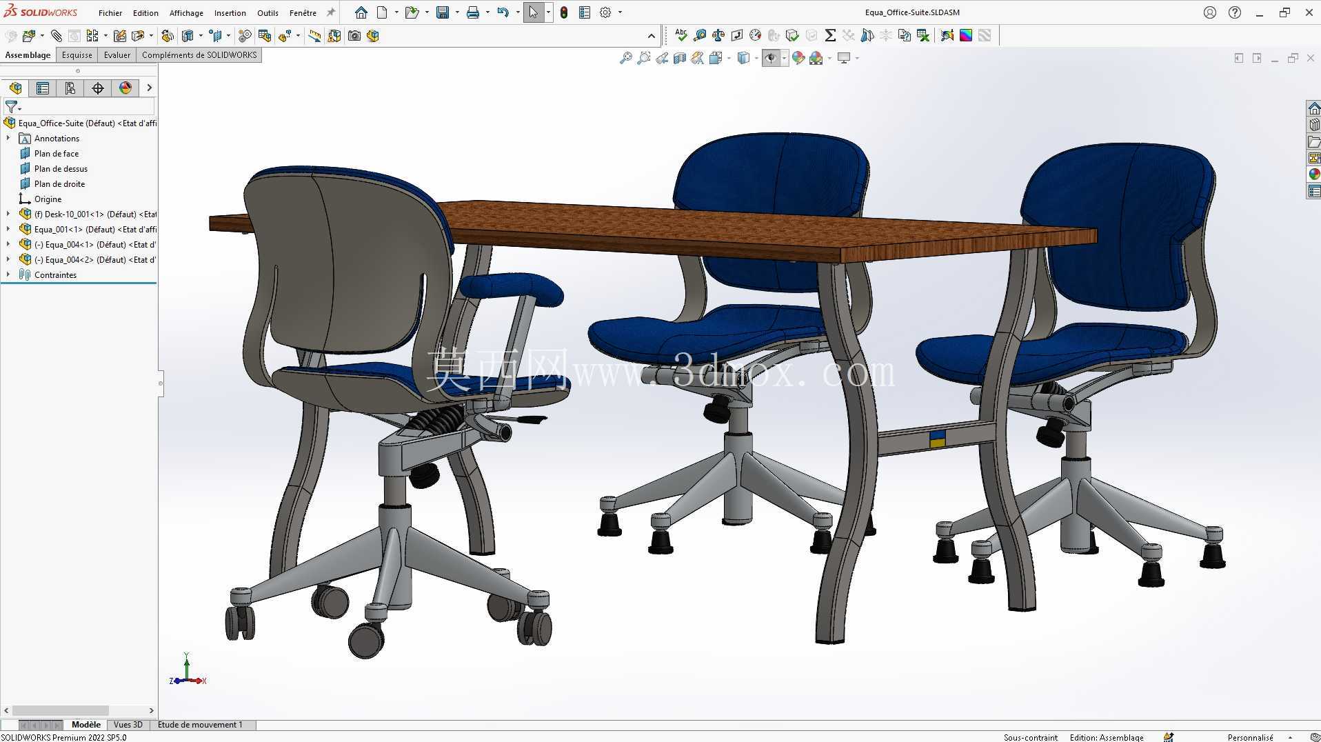This screenshot has width=1321, height=742.
Task: Open the Options gear dropdown arrow
Action: tap(620, 12)
